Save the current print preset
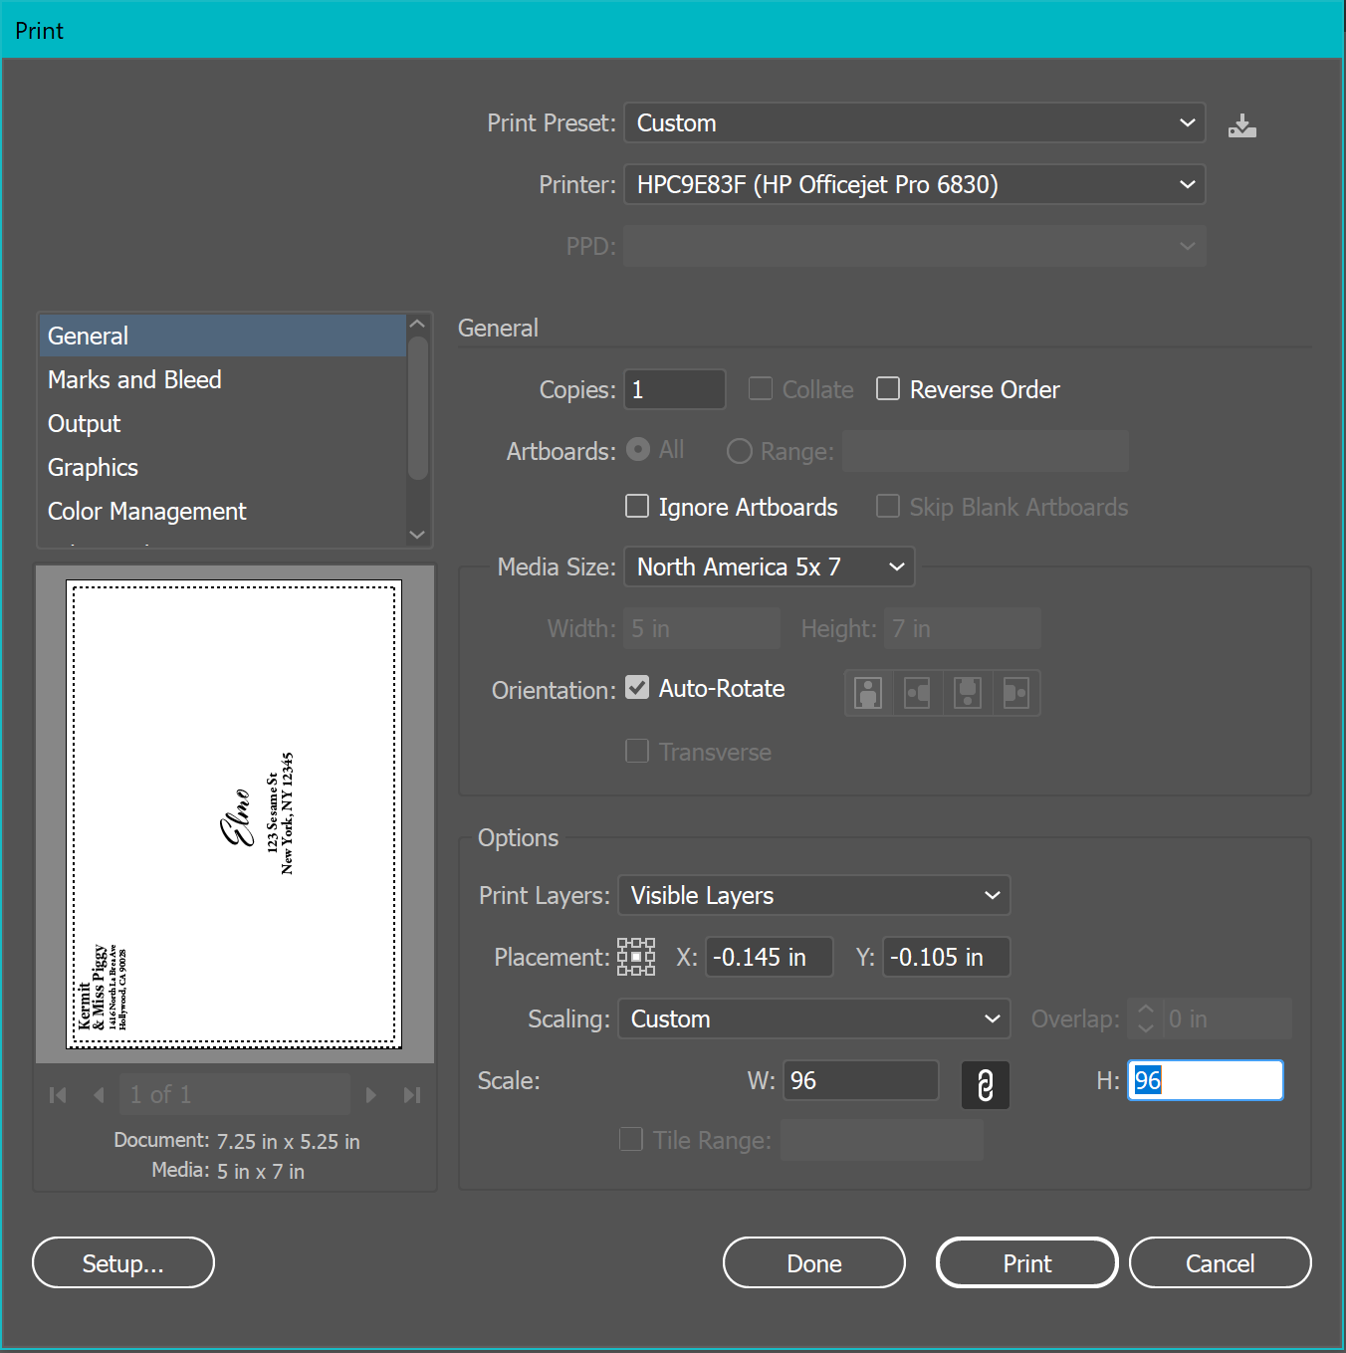 tap(1241, 123)
